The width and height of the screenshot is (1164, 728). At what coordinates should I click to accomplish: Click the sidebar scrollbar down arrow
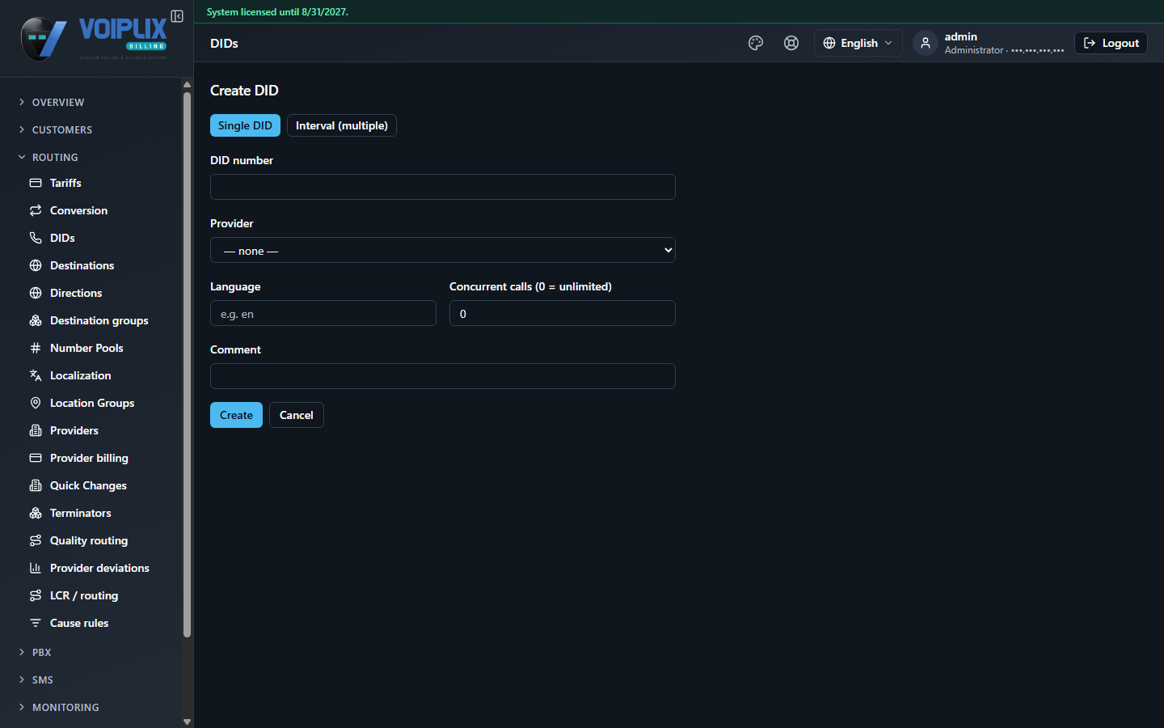187,722
